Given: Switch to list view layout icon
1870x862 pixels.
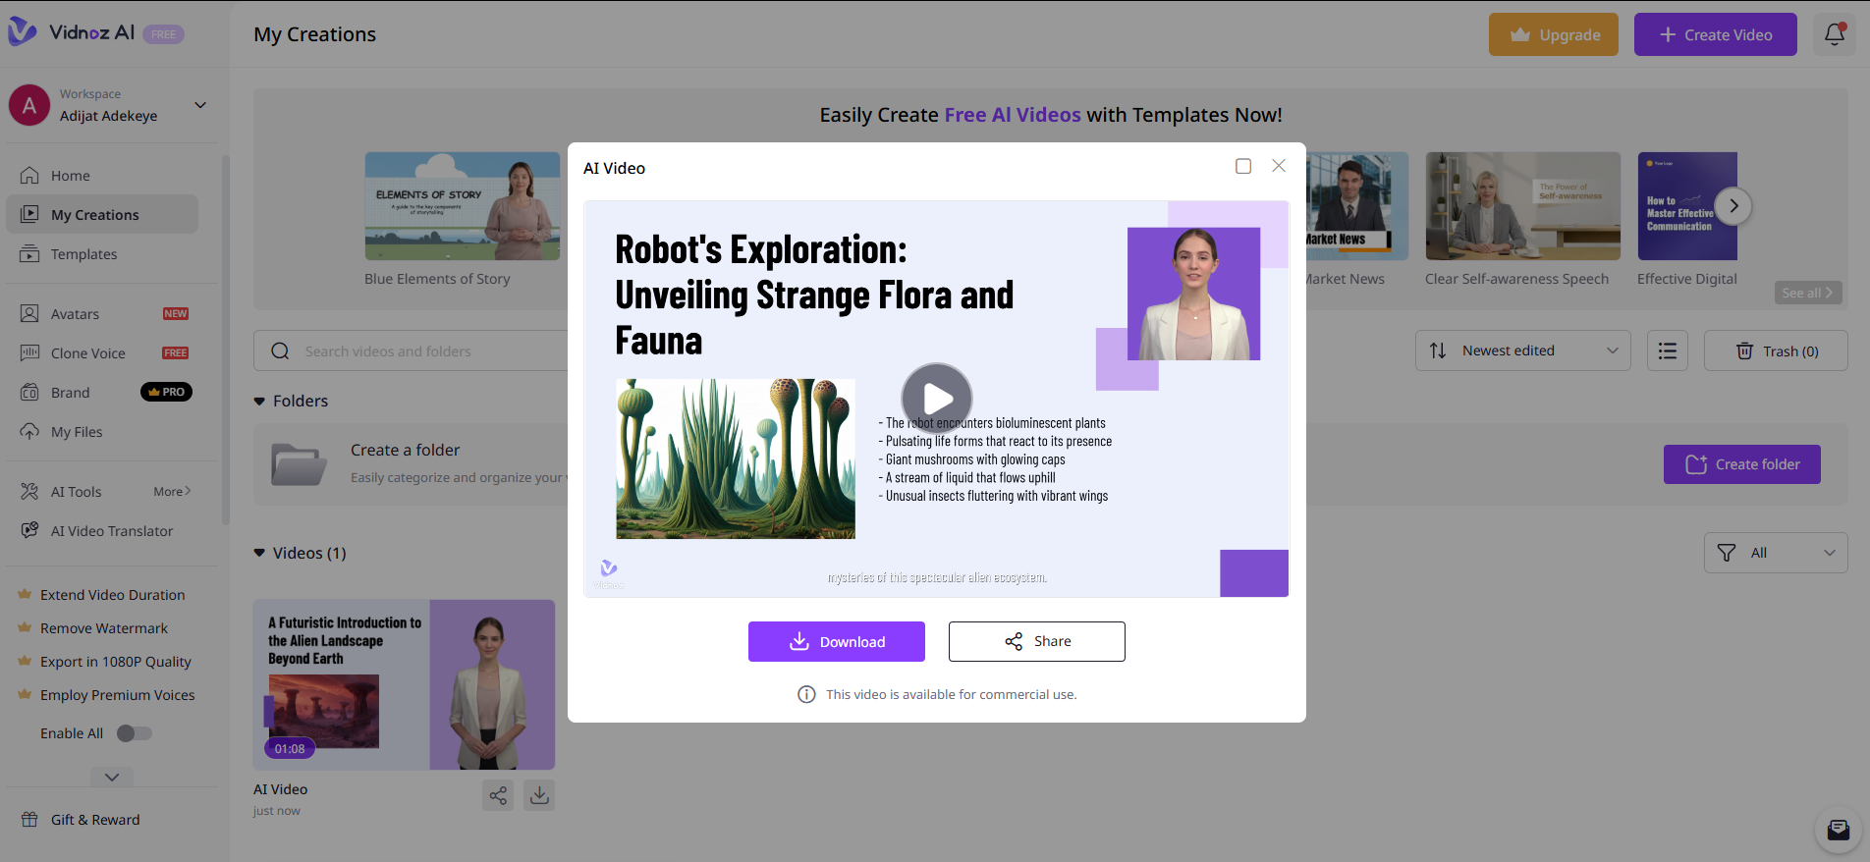Looking at the screenshot, I should pyautogui.click(x=1667, y=350).
